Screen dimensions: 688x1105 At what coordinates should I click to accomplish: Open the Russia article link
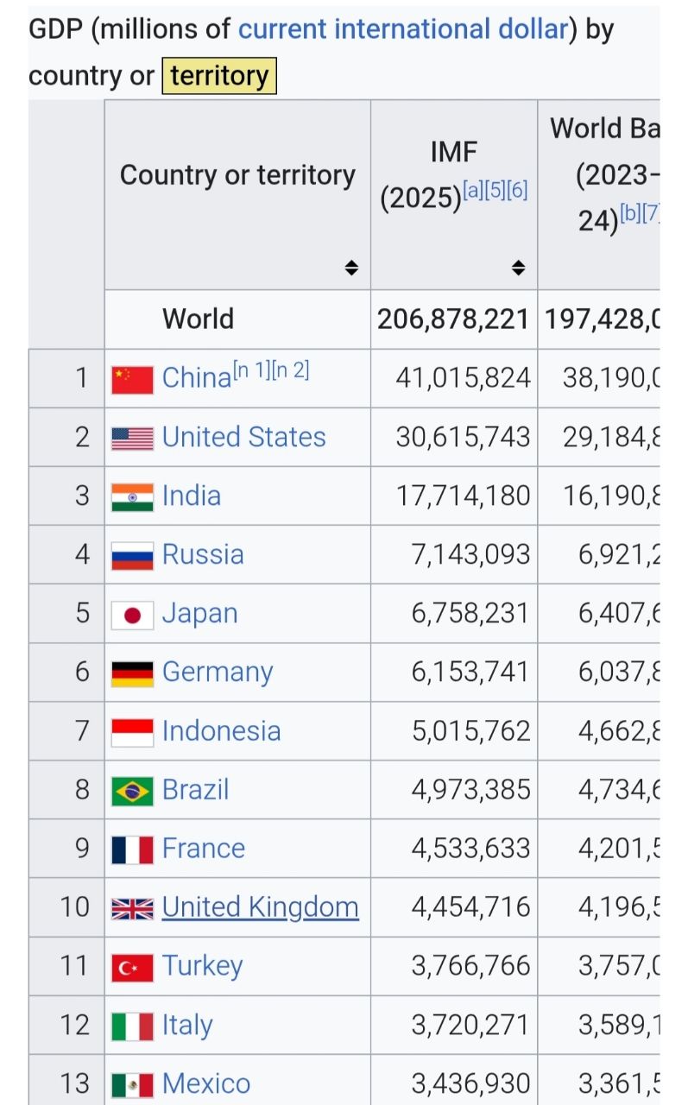pos(203,554)
